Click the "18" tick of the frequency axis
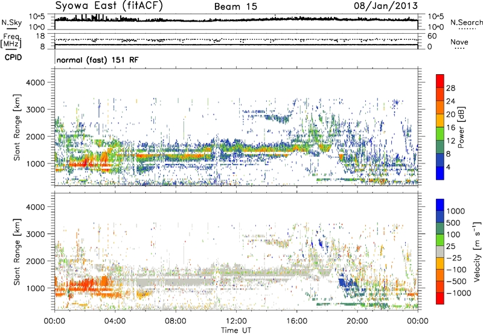The width and height of the screenshot is (483, 334). [40, 36]
